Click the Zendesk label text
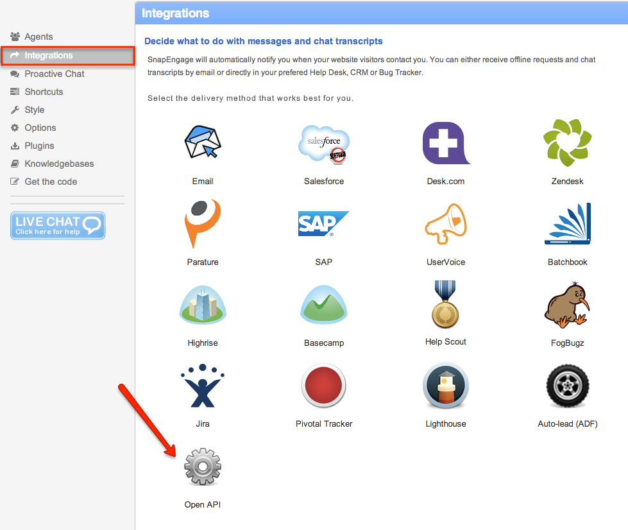The height and width of the screenshot is (530, 628). [x=568, y=181]
